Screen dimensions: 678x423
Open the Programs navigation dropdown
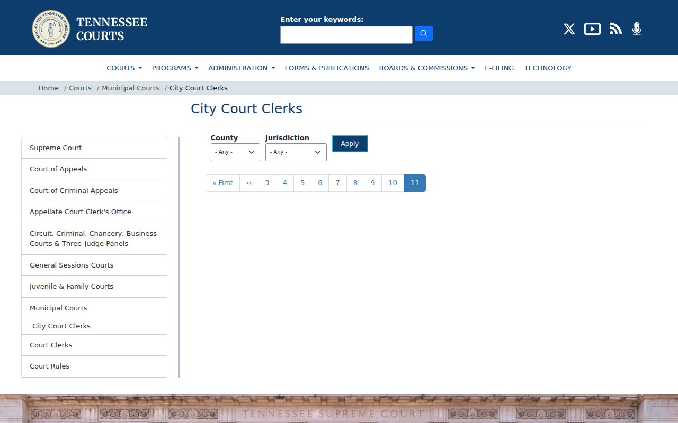[x=175, y=68]
